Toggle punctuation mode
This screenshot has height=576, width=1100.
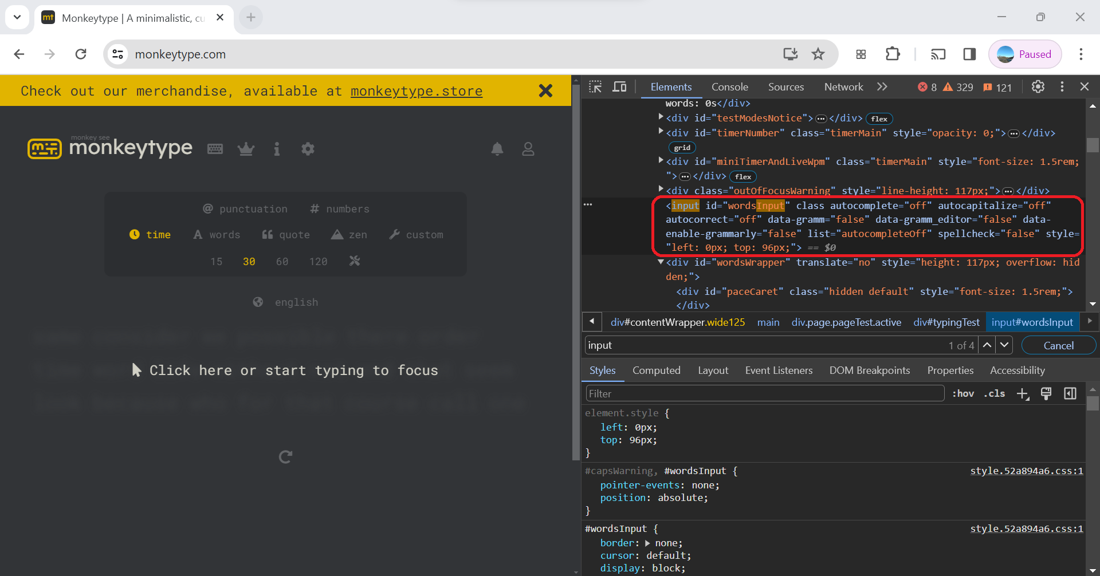pos(245,209)
